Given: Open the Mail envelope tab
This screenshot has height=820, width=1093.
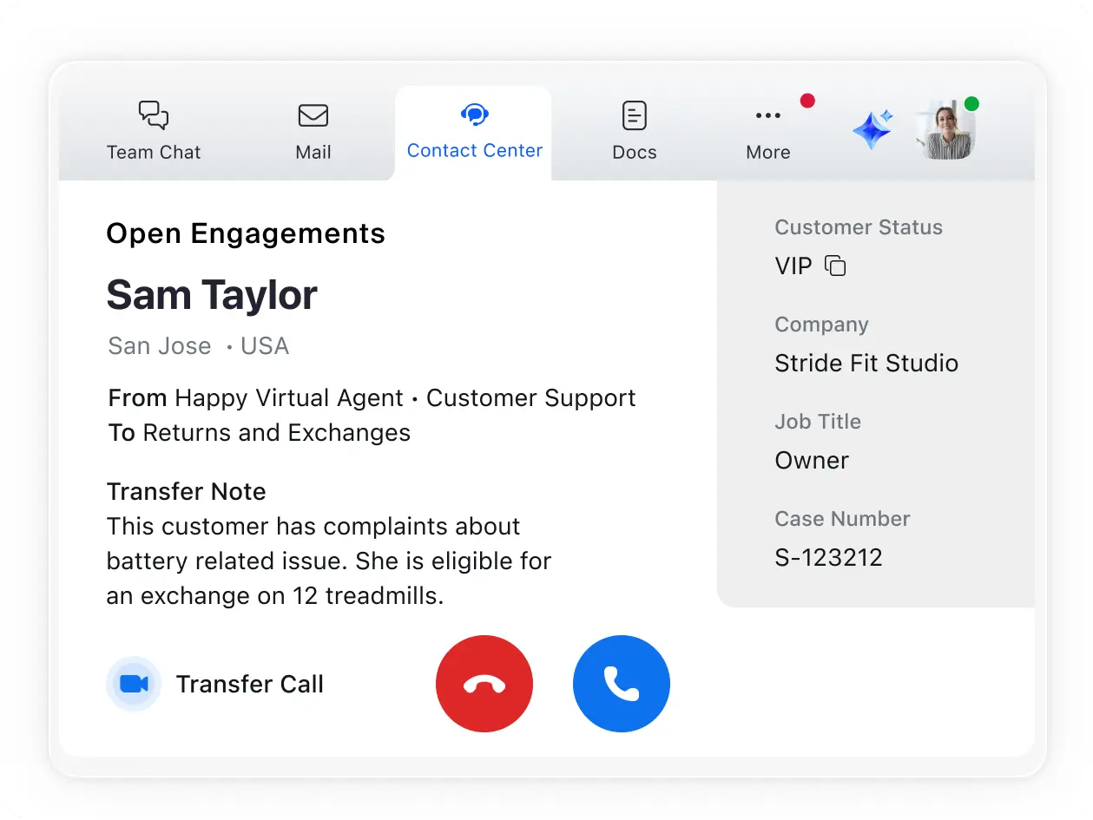Looking at the screenshot, I should [313, 132].
